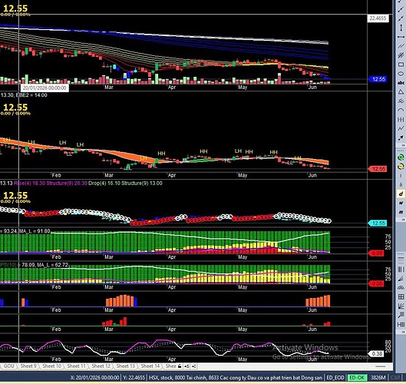The image size is (406, 384).
Task: Expand the drawing toolbar overflow arrow
Action: coord(403,145)
